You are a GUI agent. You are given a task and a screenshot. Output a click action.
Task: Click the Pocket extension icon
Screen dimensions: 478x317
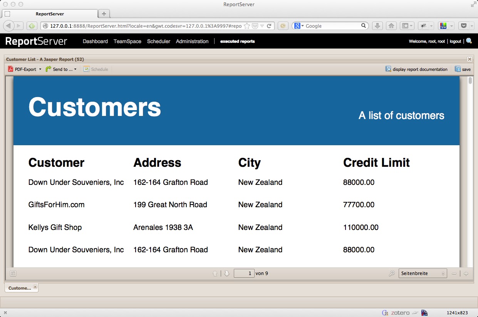[464, 26]
